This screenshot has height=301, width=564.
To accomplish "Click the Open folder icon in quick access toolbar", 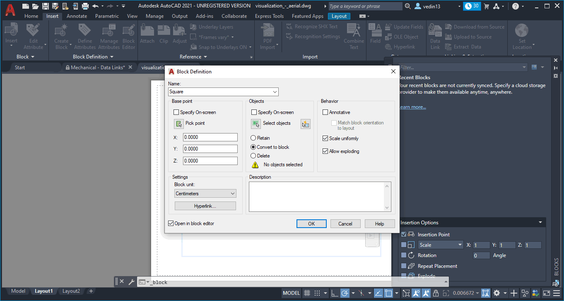I will click(x=36, y=6).
